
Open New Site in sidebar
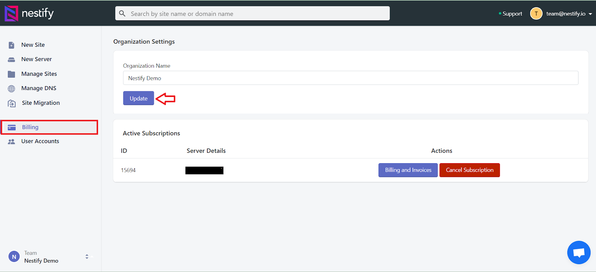(33, 45)
